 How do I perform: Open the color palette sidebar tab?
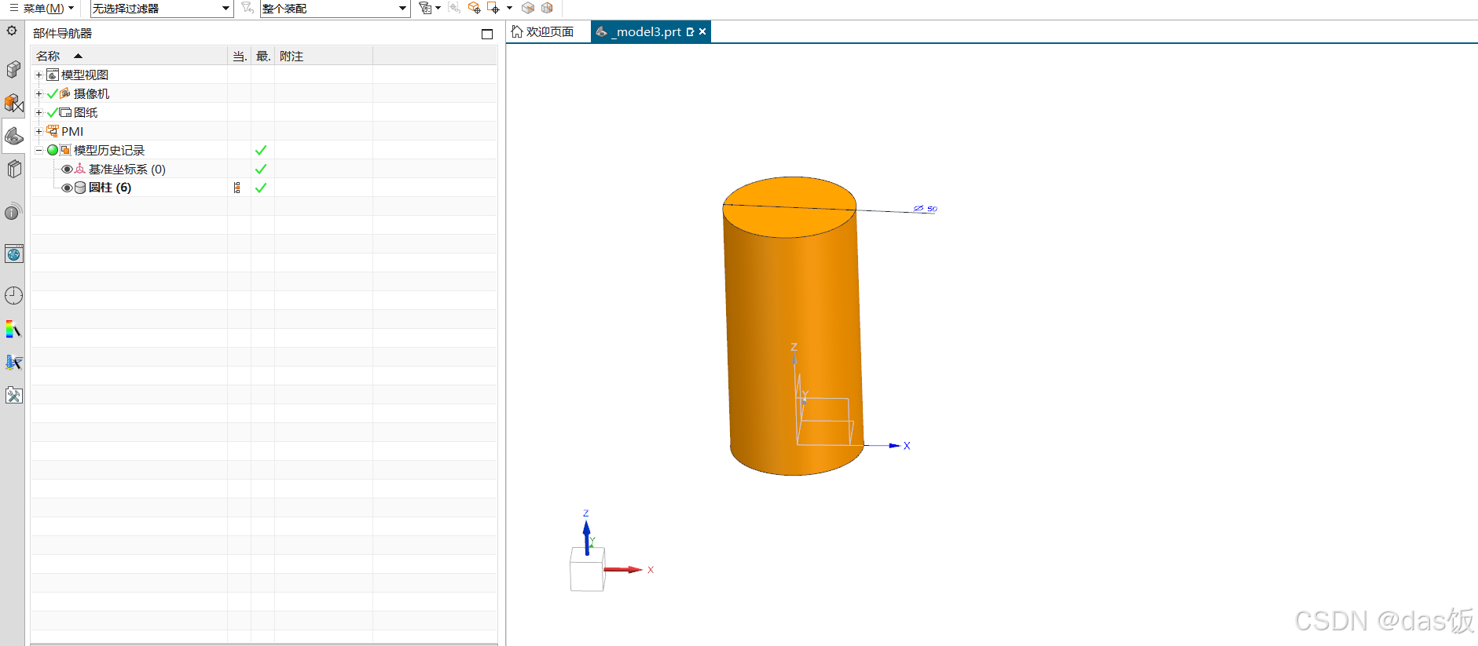pos(13,329)
